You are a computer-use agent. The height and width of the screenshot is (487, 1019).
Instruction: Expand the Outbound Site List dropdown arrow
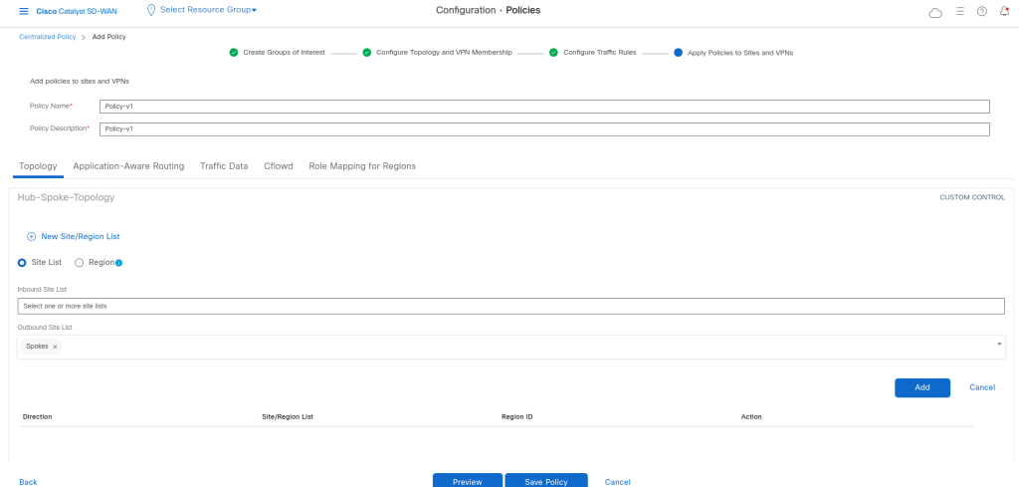pyautogui.click(x=998, y=345)
